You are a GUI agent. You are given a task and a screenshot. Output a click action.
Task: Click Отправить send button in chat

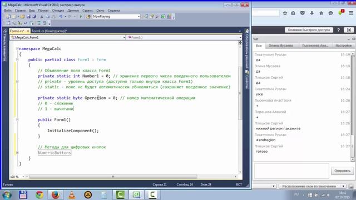(x=342, y=171)
